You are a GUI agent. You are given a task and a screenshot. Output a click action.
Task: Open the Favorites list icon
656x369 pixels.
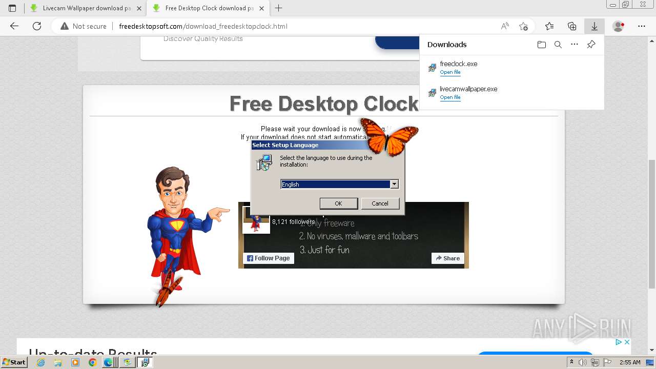point(549,26)
